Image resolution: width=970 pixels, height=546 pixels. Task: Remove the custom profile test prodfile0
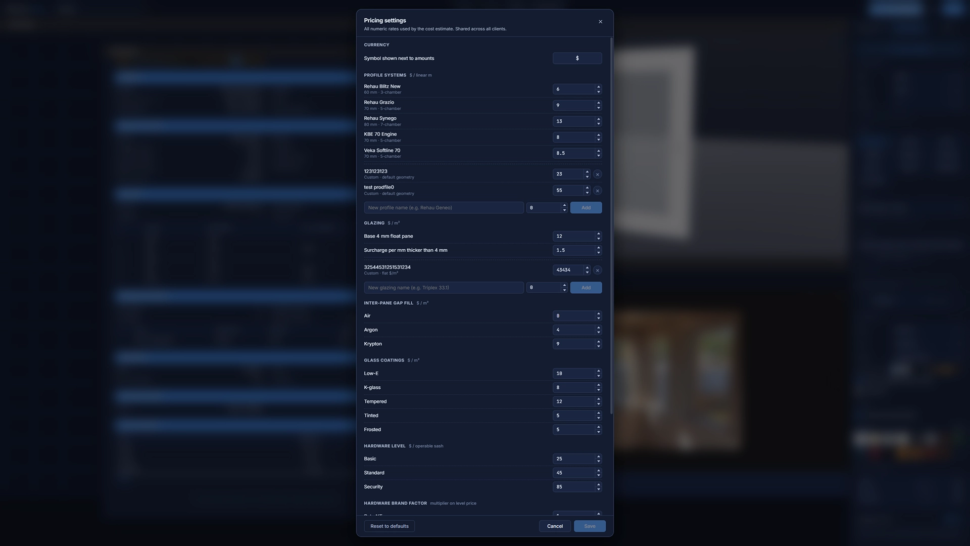(597, 191)
